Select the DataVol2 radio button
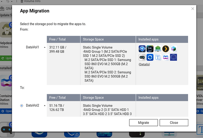The image size is (203, 138). [22, 105]
